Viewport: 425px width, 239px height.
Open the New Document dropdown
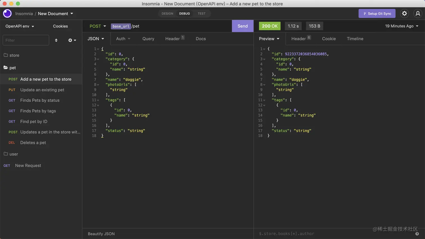[55, 13]
